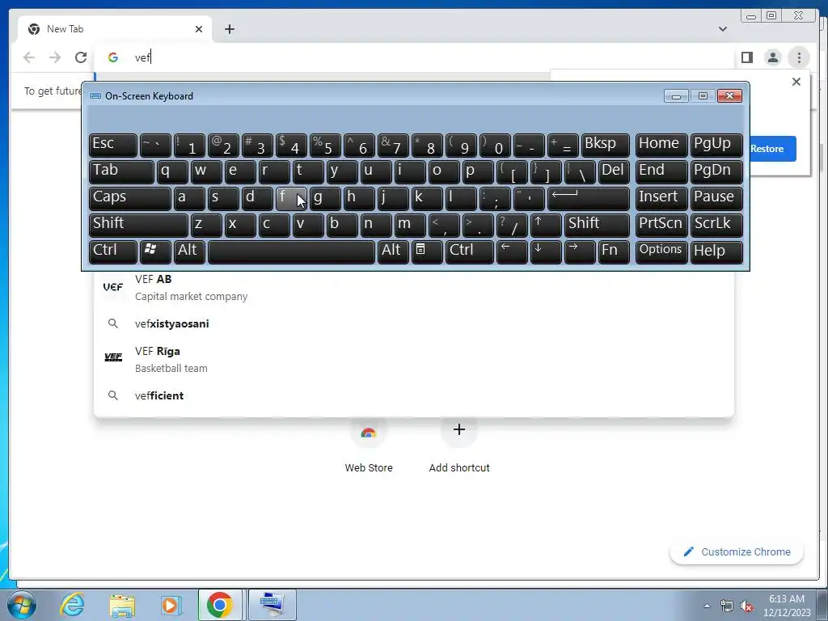Click the Add shortcut plus tile
The height and width of the screenshot is (621, 828).
pyautogui.click(x=459, y=446)
